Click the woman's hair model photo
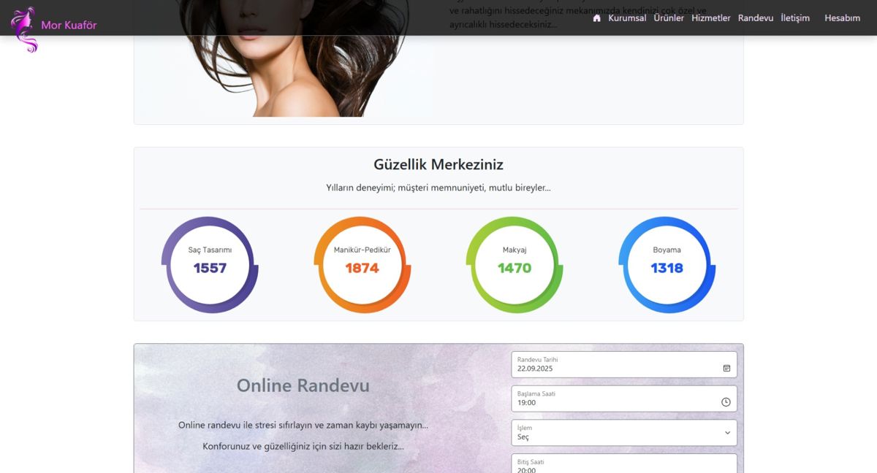Image resolution: width=877 pixels, height=473 pixels. [x=292, y=58]
